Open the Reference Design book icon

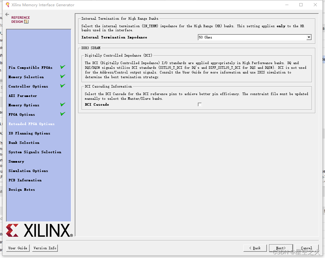pyautogui.click(x=26, y=22)
